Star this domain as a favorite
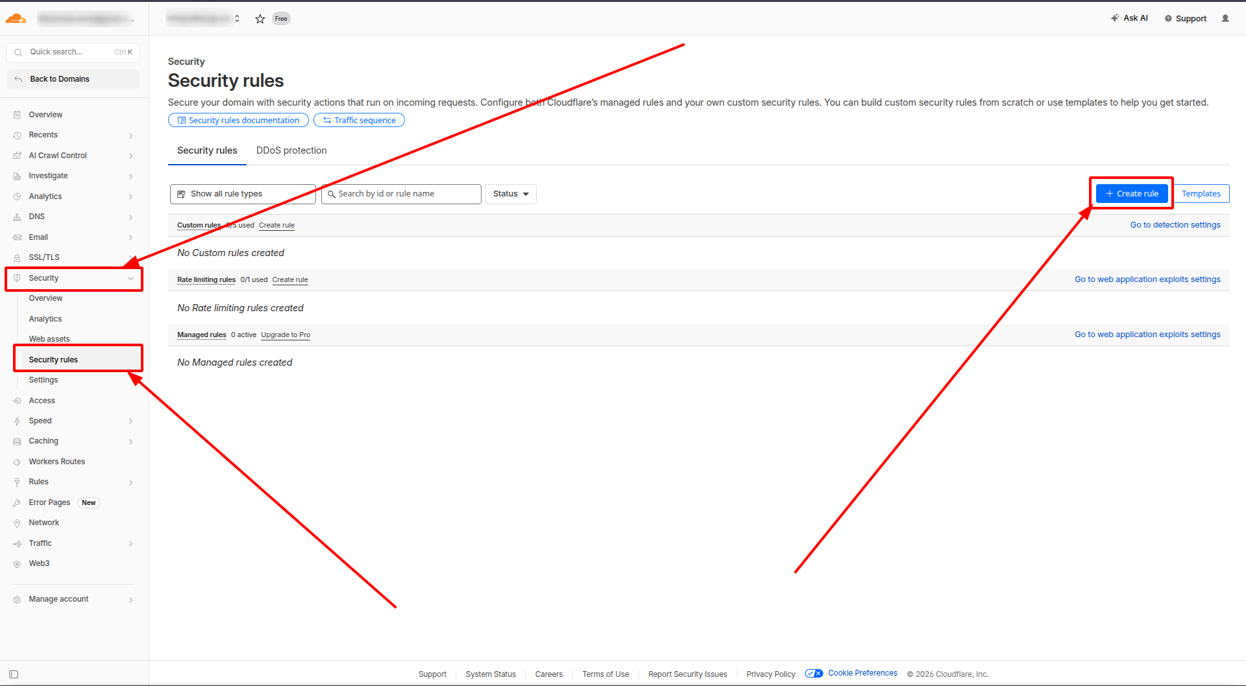The image size is (1246, 686). [x=260, y=19]
